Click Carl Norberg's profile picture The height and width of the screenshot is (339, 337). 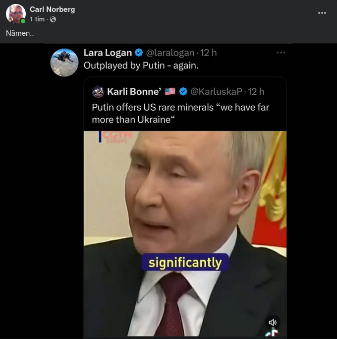point(15,14)
